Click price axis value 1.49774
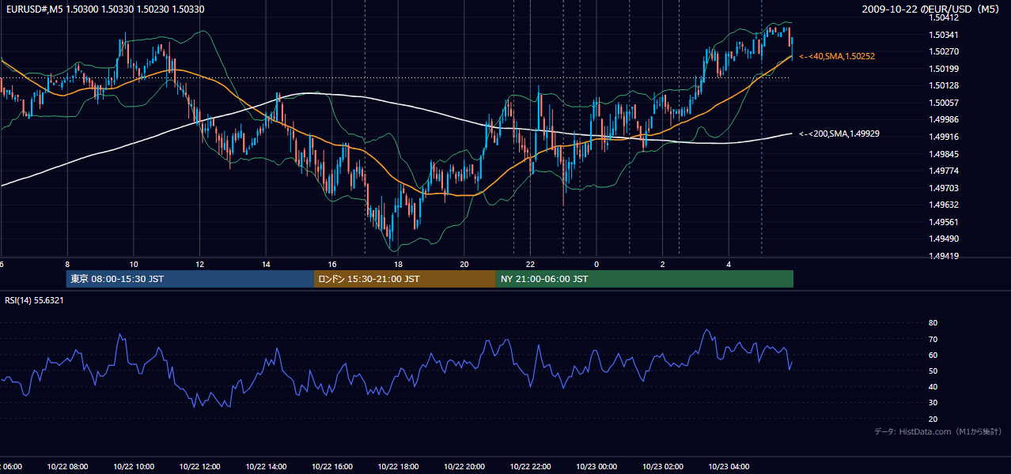Screen dimensions: 1011x474 pos(944,171)
